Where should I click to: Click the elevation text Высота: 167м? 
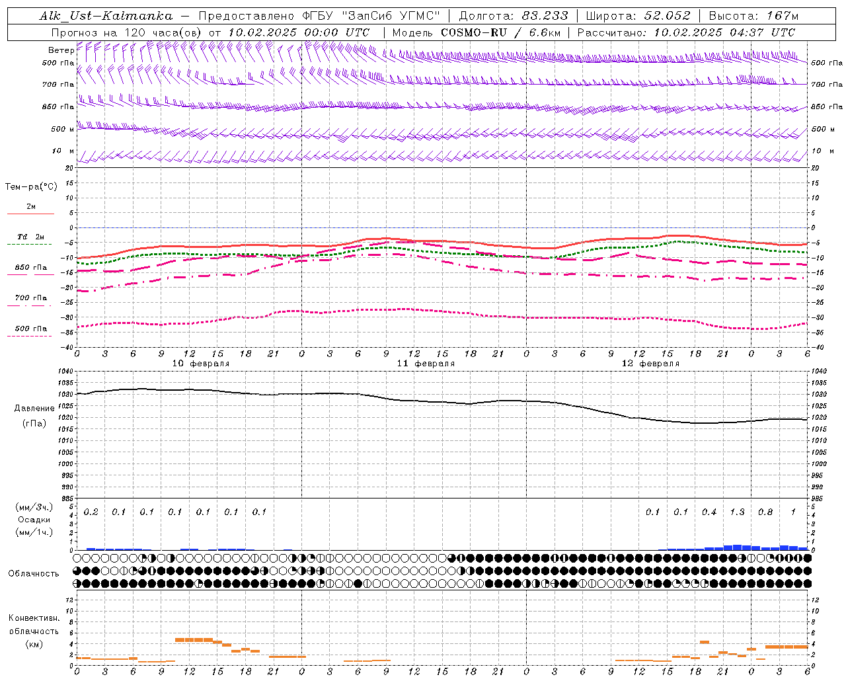[x=753, y=16]
